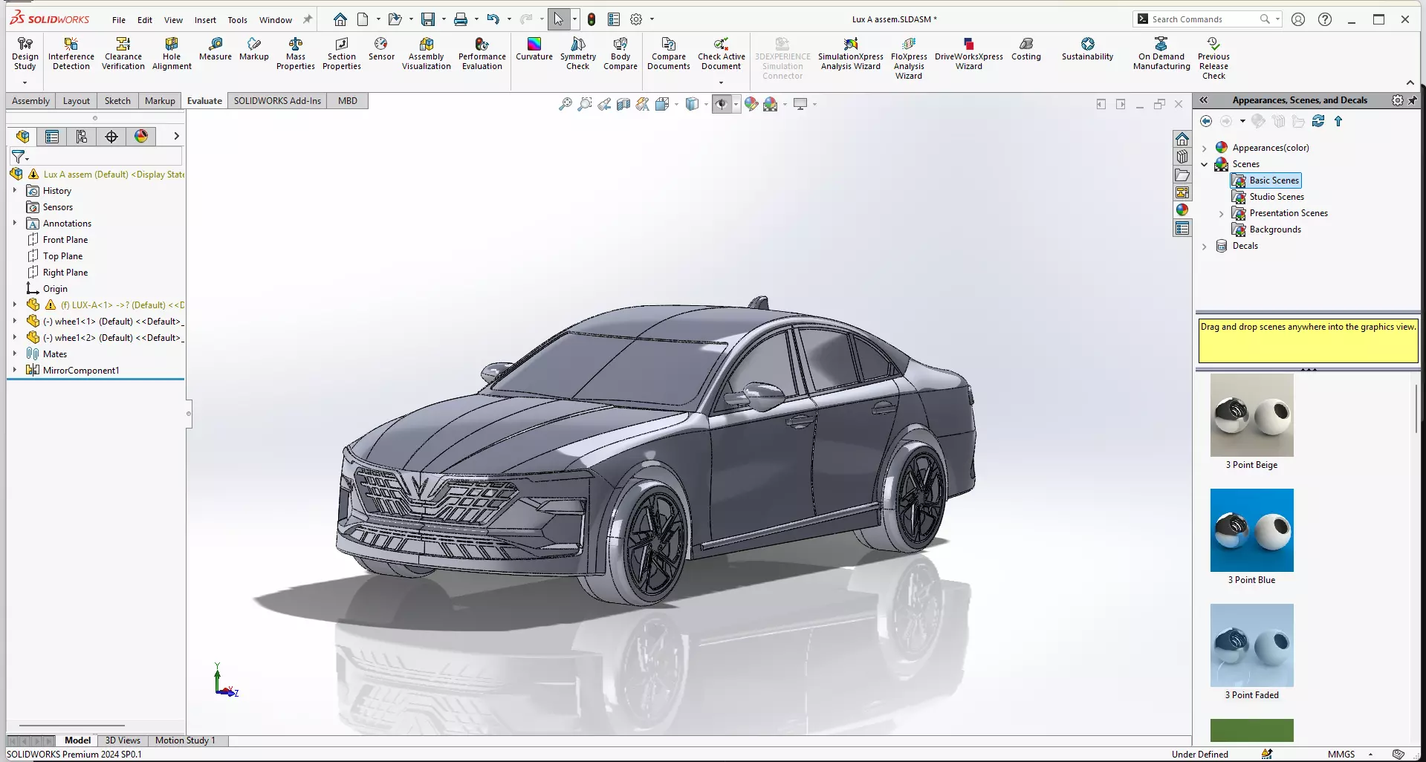Open the Hole Alignment tool
This screenshot has width=1426, height=762.
click(x=172, y=54)
